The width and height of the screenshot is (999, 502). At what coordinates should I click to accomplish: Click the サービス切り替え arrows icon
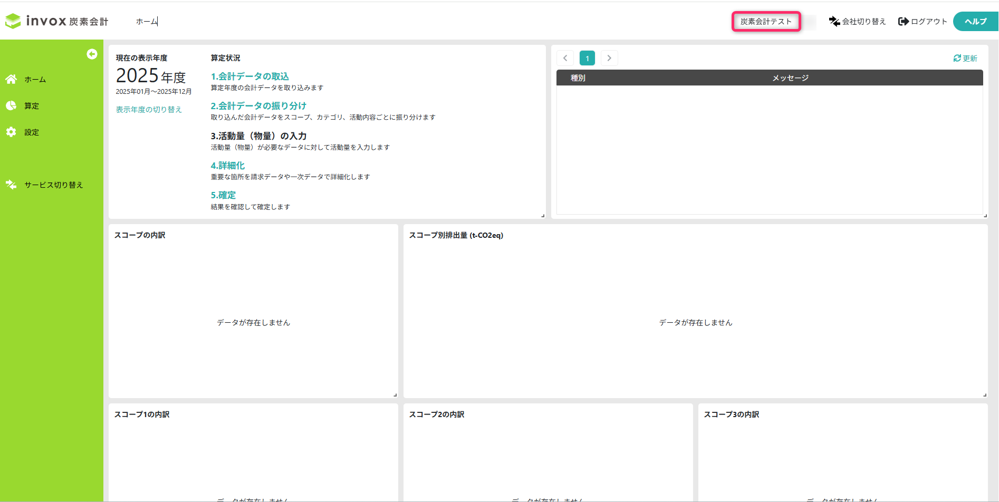coord(11,185)
